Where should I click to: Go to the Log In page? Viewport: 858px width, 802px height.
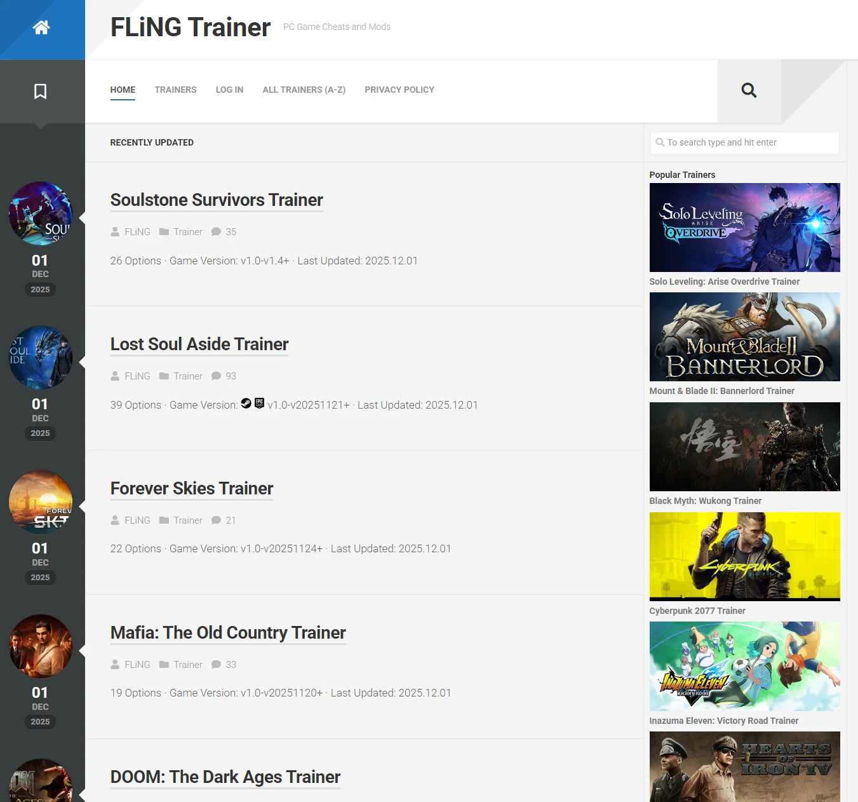click(229, 90)
